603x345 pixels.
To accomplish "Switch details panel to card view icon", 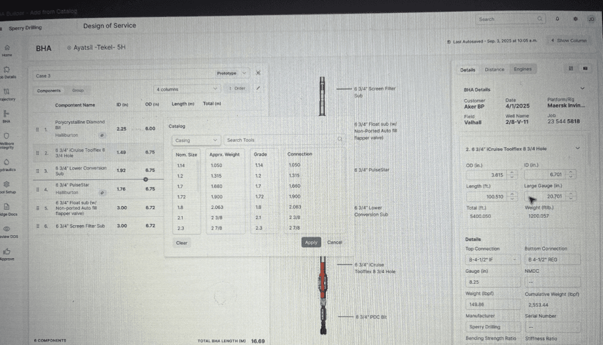I will [x=585, y=68].
